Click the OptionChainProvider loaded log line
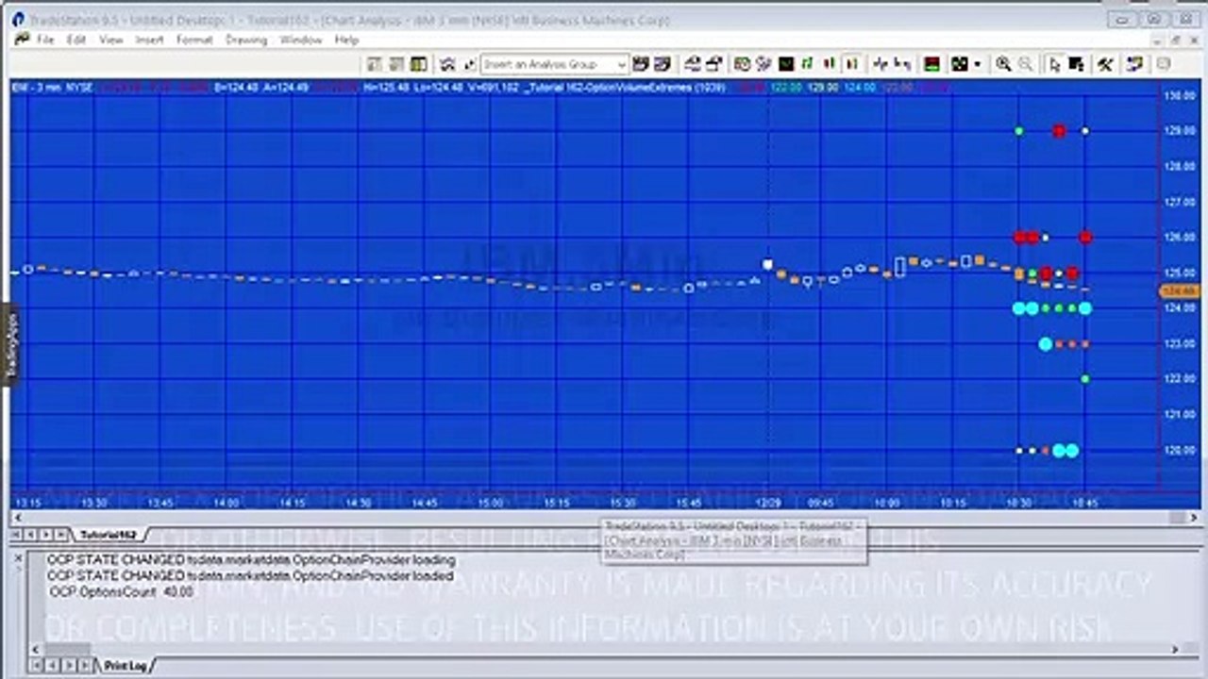This screenshot has height=679, width=1208. tap(250, 575)
